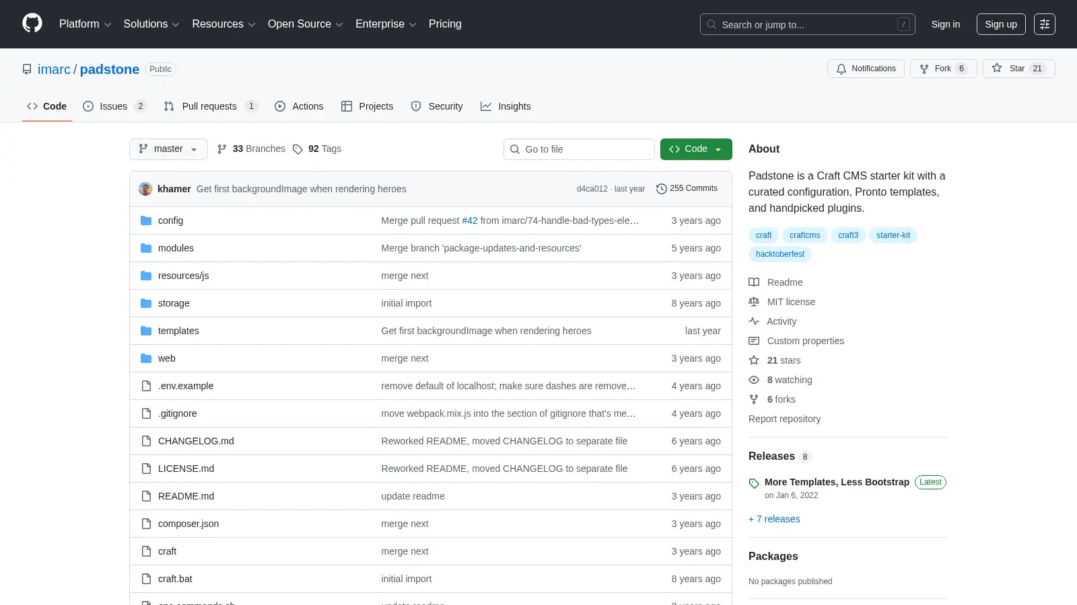The width and height of the screenshot is (1077, 605).
Task: Open the craft.bat file
Action: (175, 579)
